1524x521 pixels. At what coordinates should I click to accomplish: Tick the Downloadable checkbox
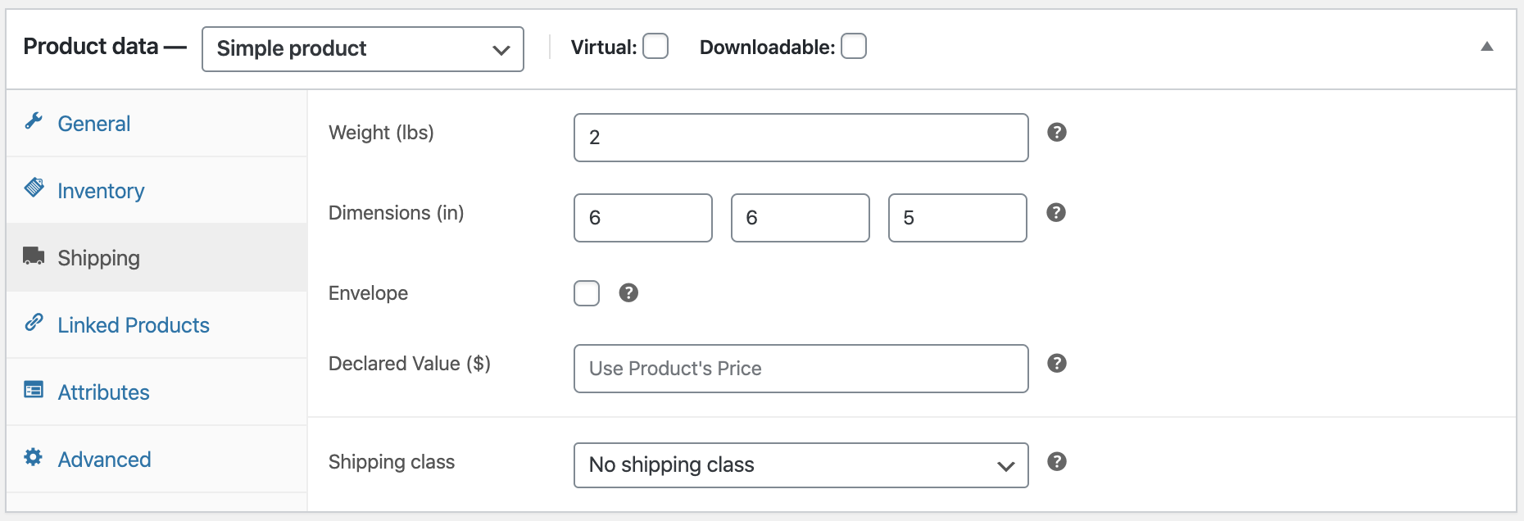click(x=854, y=46)
